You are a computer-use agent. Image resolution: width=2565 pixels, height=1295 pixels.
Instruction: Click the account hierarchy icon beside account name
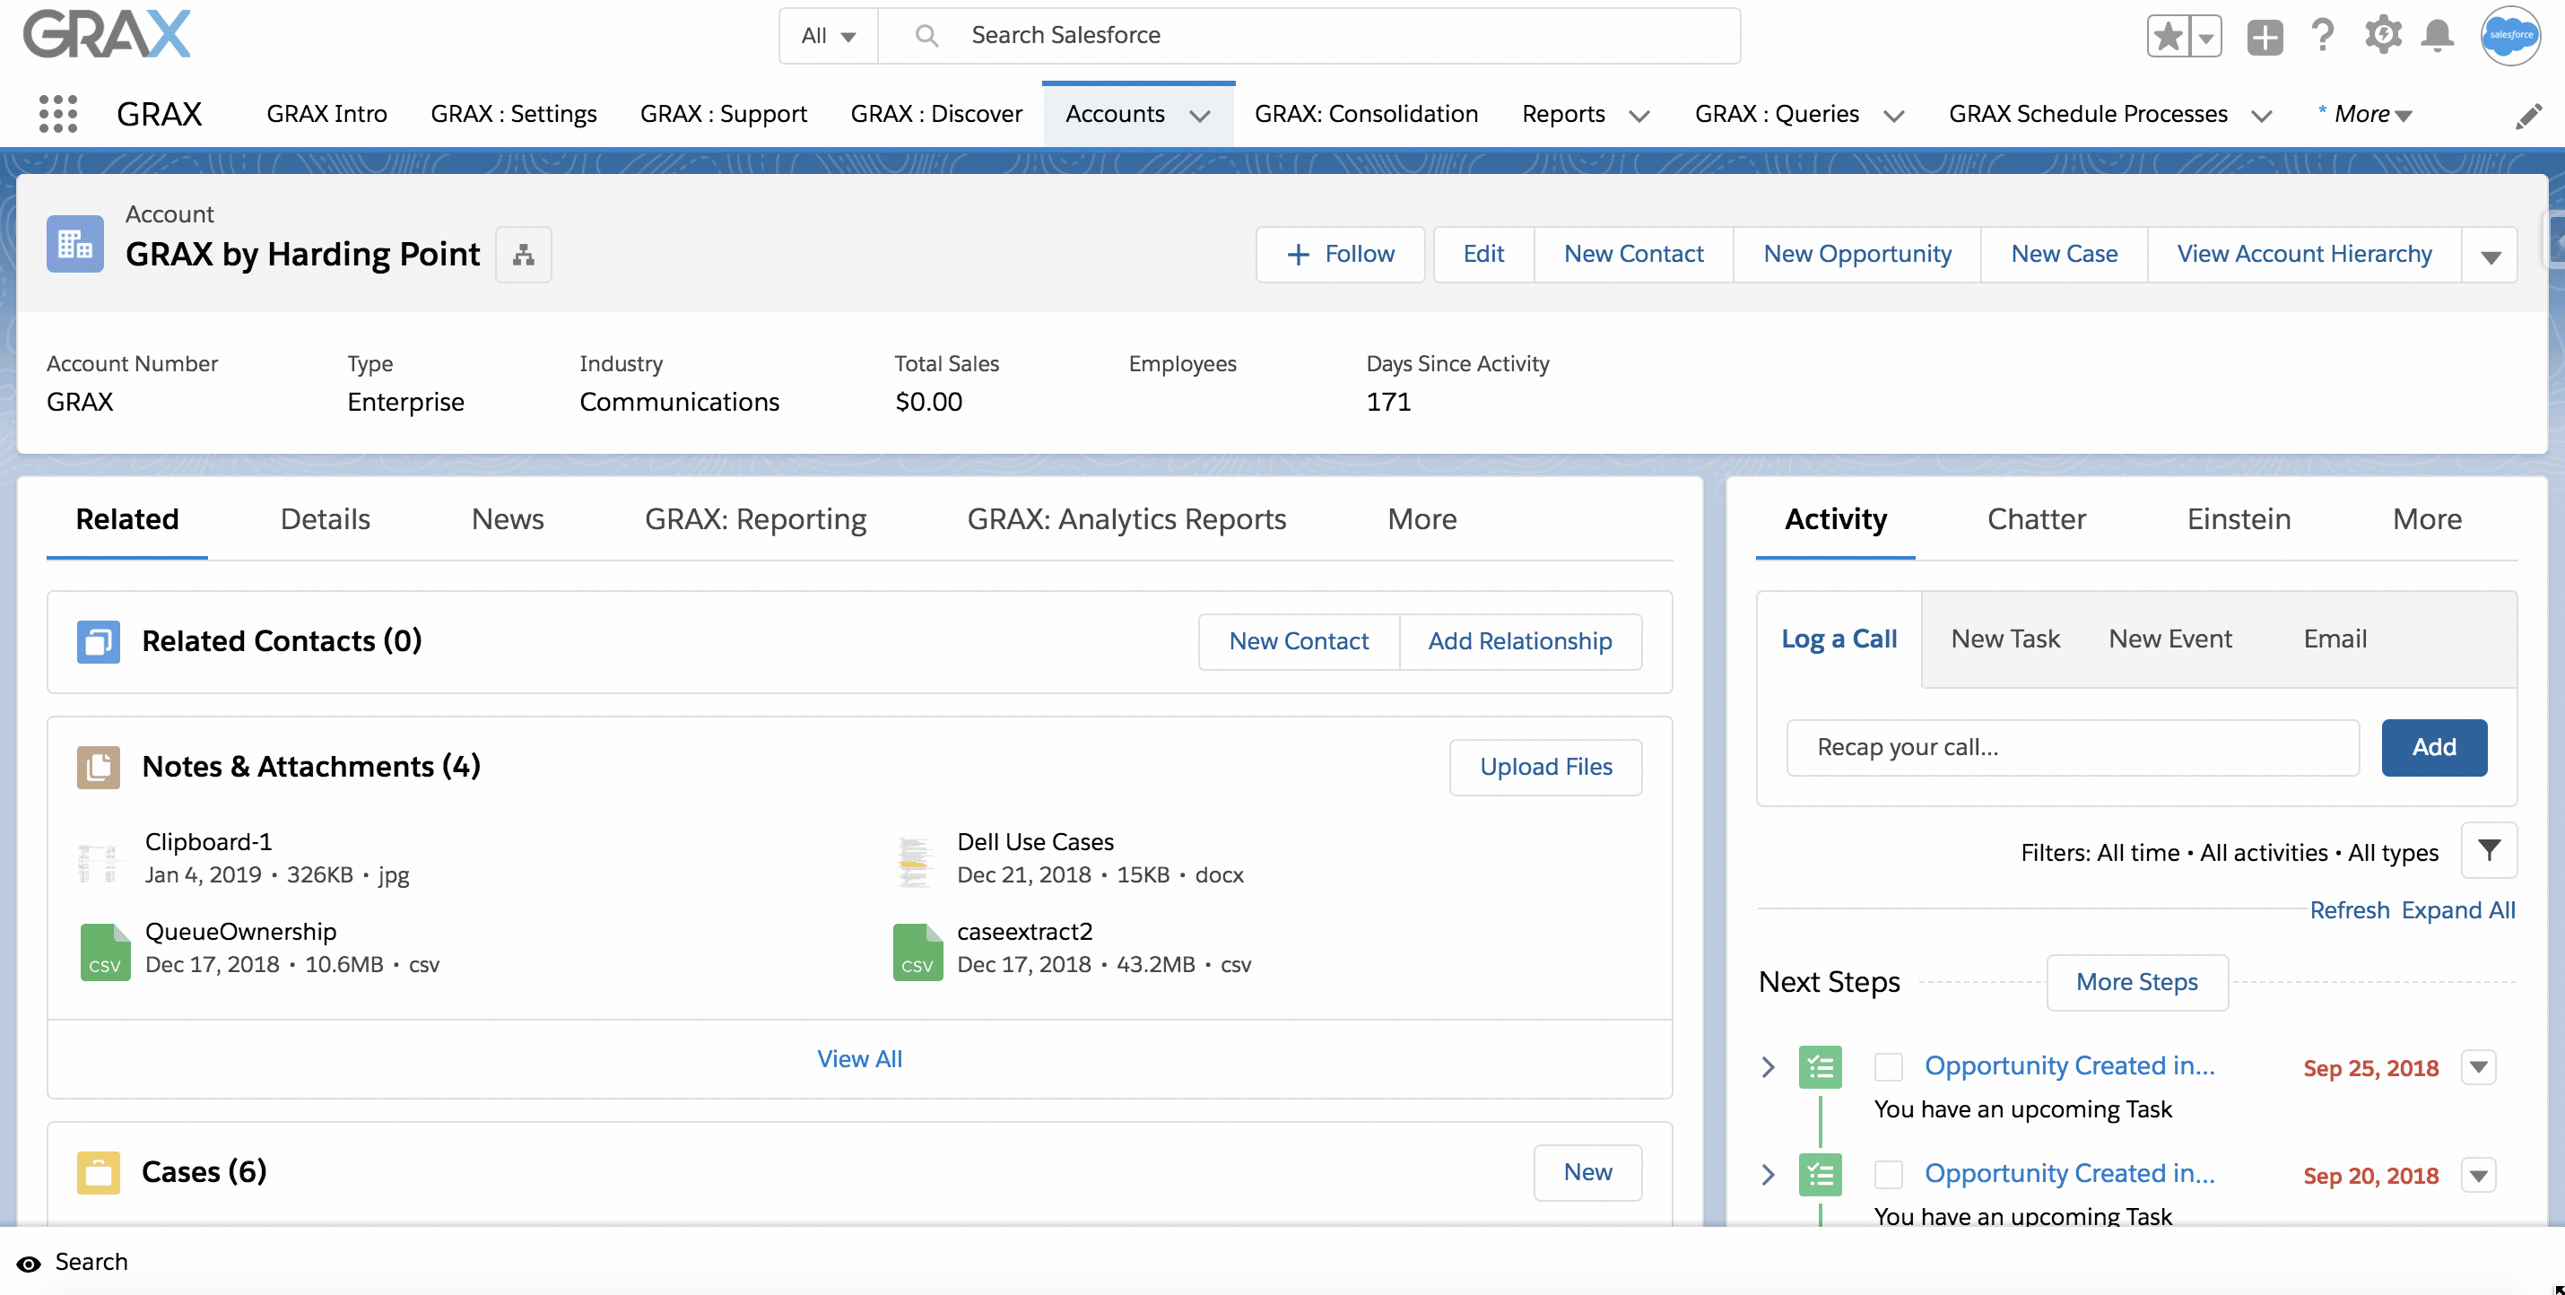[x=524, y=255]
